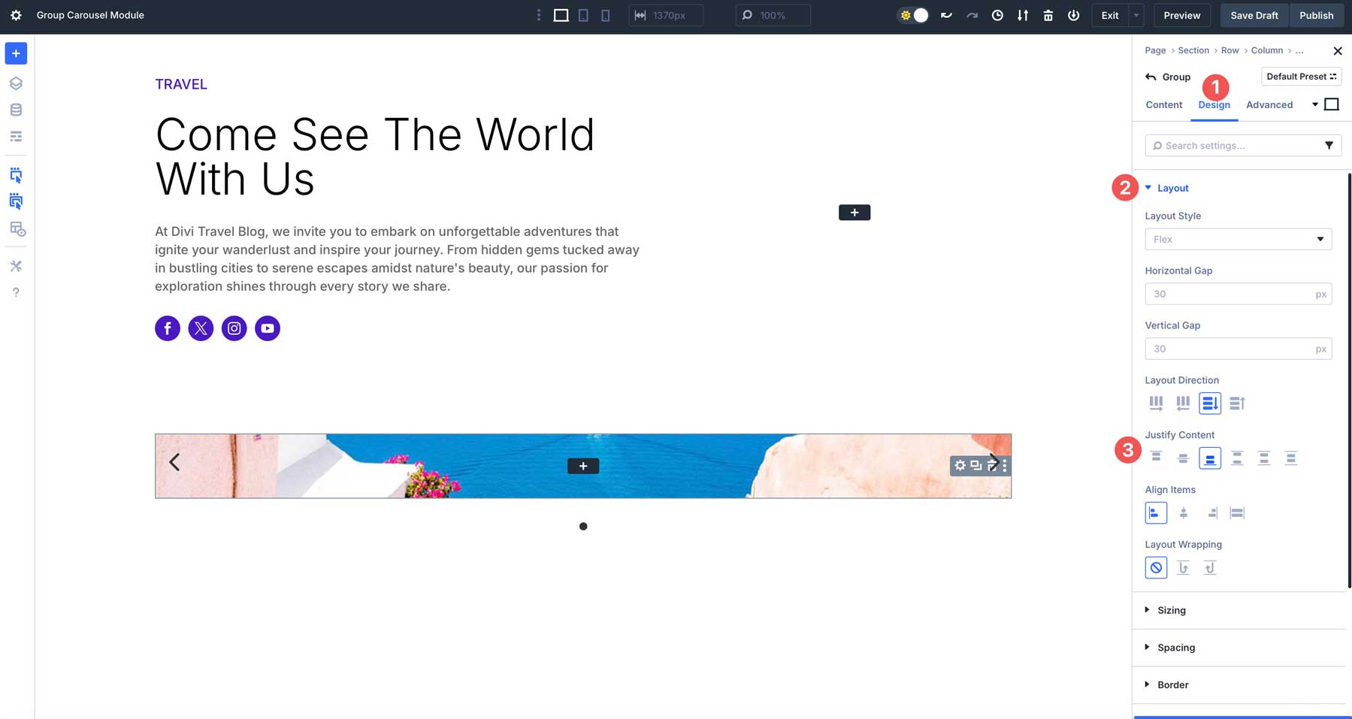The height and width of the screenshot is (719, 1352).
Task: Open the Advanced tab
Action: click(x=1269, y=104)
